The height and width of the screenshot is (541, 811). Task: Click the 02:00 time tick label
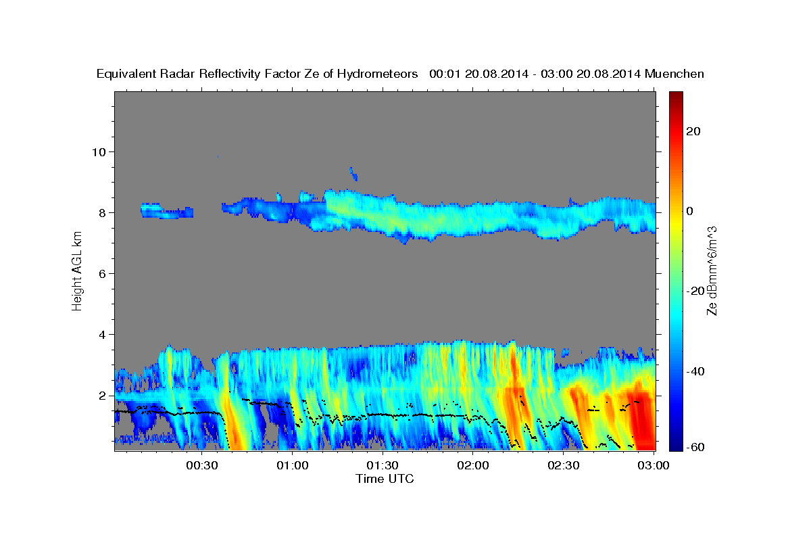tap(473, 465)
